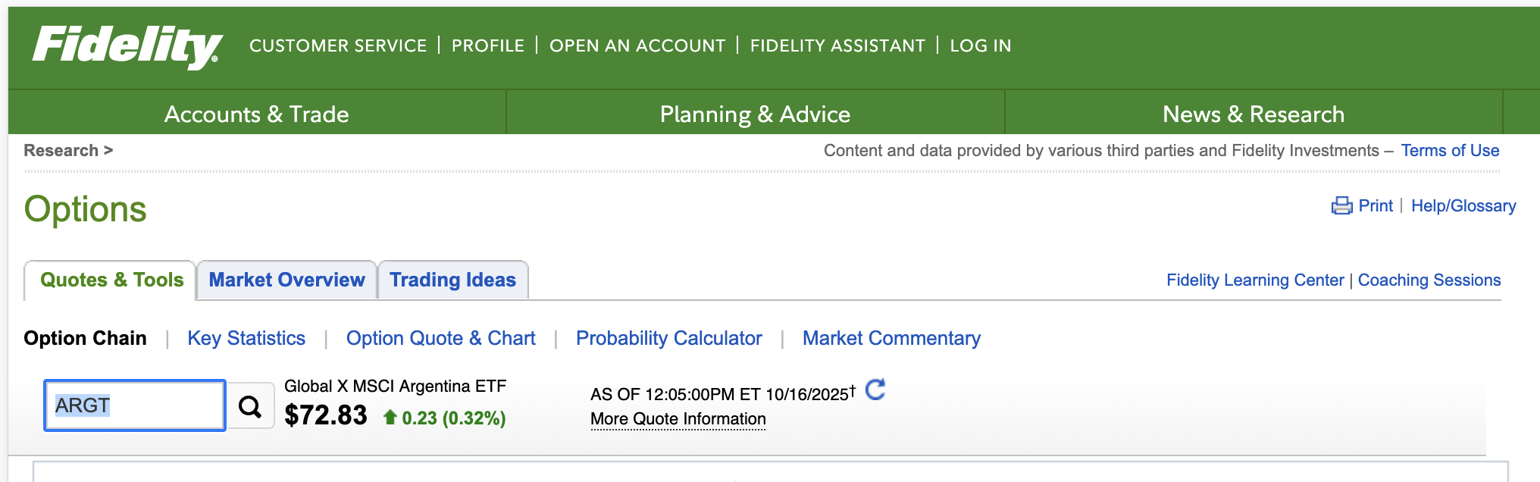
Task: Open the Probability Calculator
Action: pyautogui.click(x=668, y=338)
